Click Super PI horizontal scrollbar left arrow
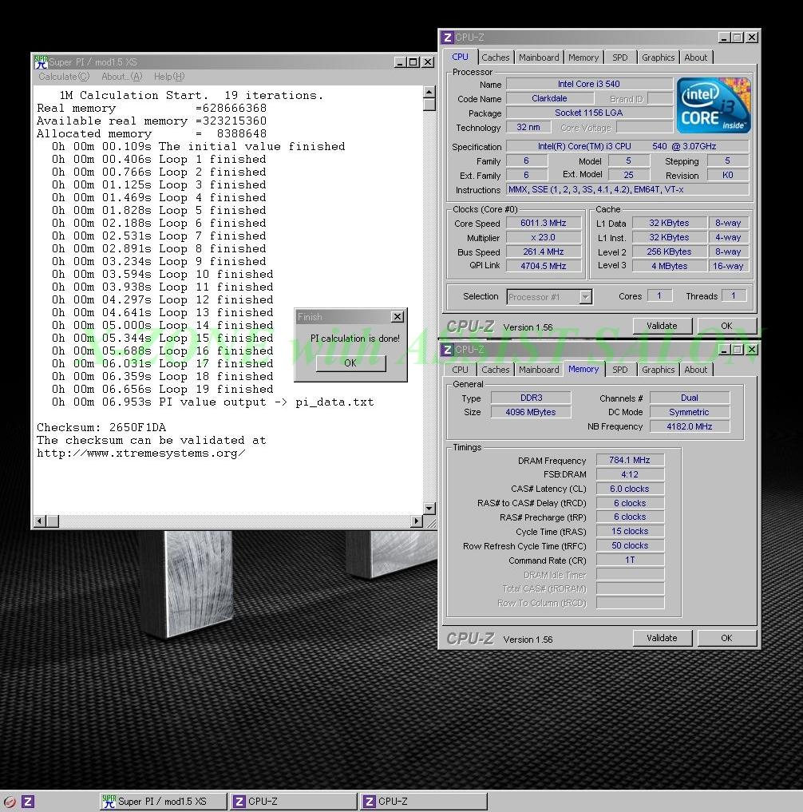803x812 pixels. tap(40, 521)
